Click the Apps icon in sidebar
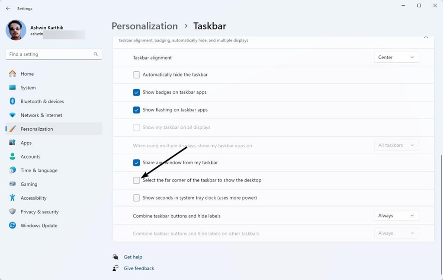This screenshot has height=280, width=443. coord(13,143)
